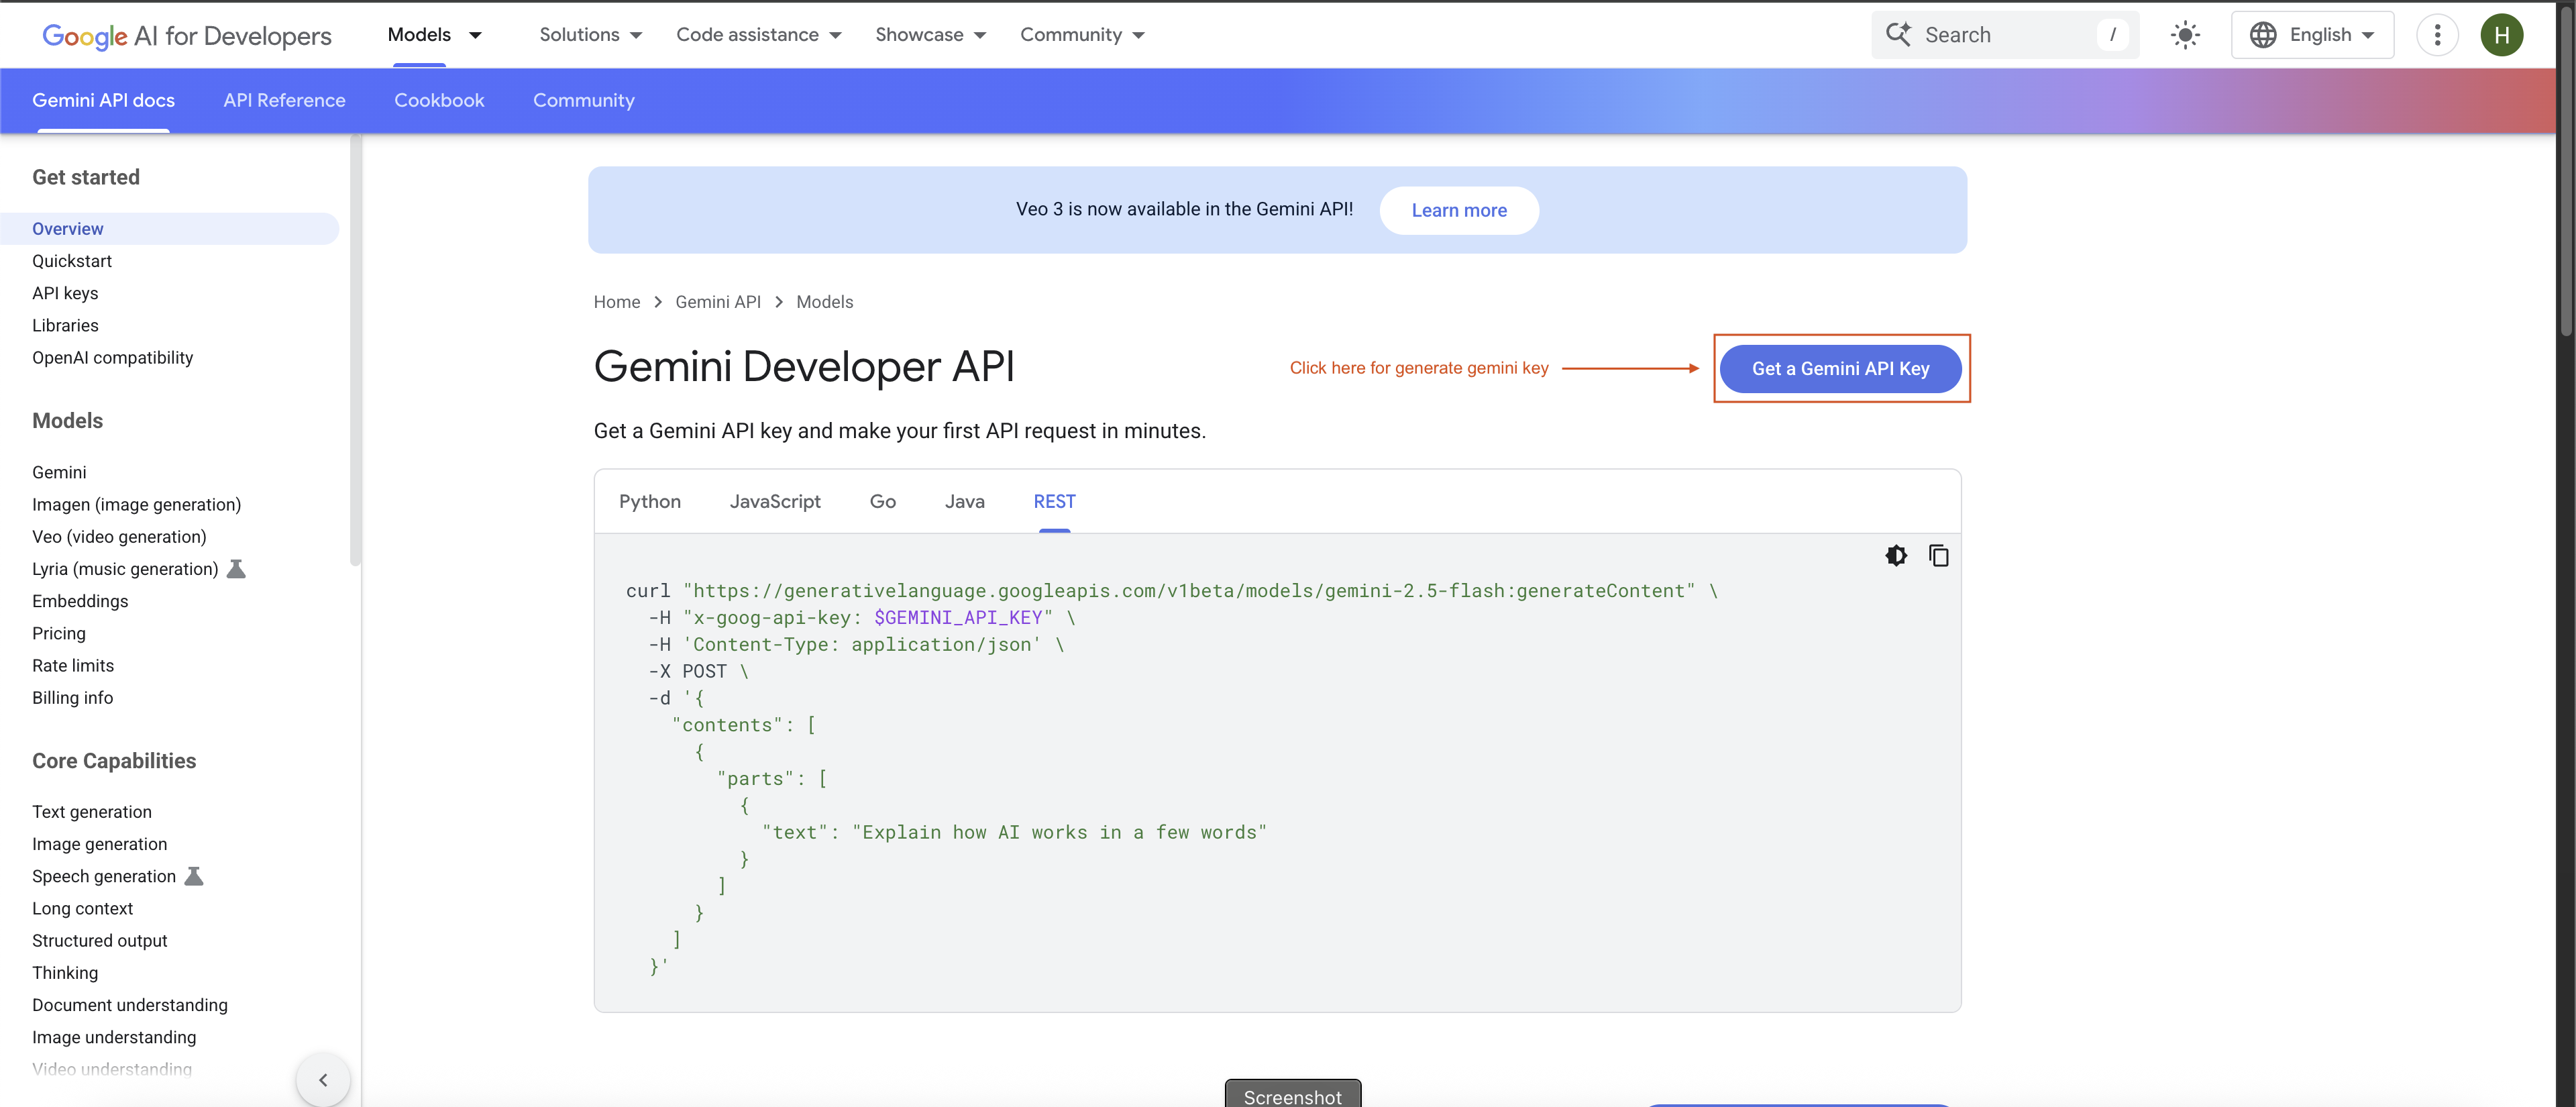
Task: Expand the Solutions dropdown menu
Action: pyautogui.click(x=590, y=35)
